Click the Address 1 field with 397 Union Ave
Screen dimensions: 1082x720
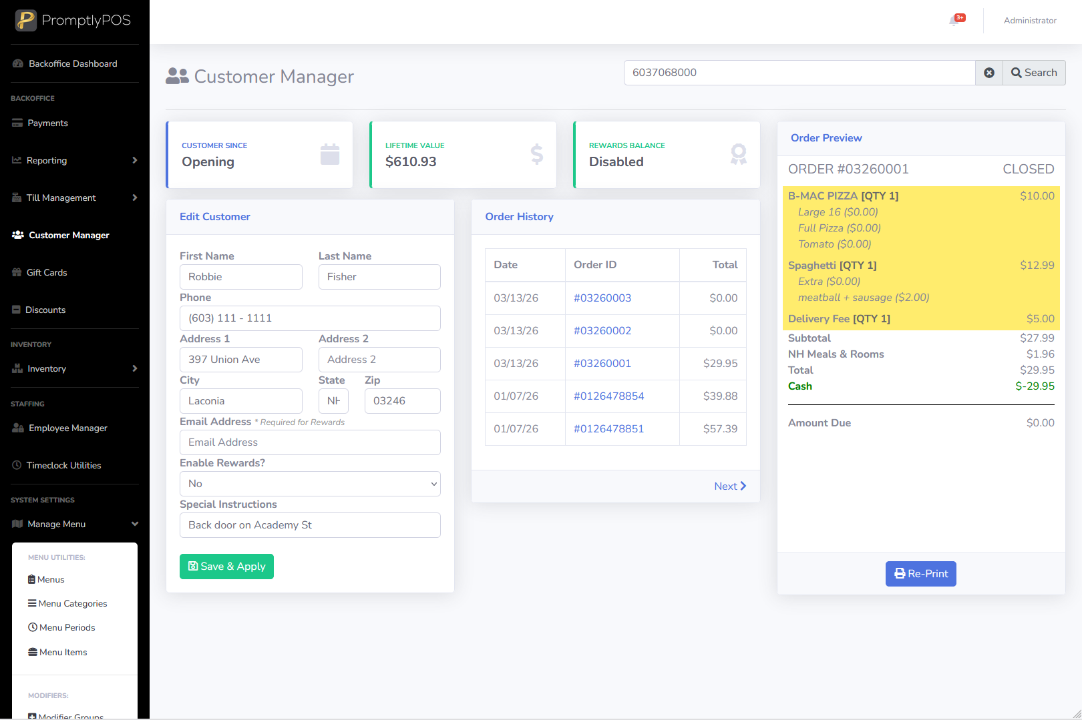(x=241, y=360)
